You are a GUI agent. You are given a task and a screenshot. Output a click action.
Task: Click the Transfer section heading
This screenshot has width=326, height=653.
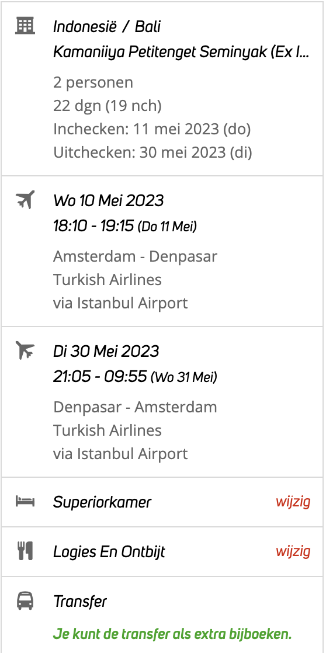coord(80,602)
